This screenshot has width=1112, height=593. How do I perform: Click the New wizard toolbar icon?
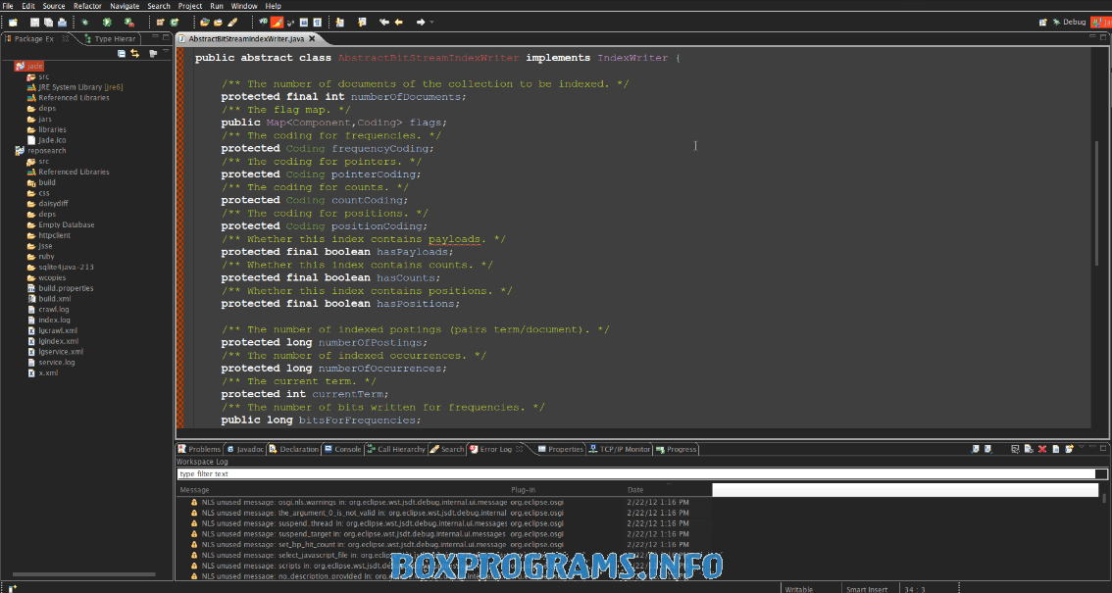pos(13,22)
